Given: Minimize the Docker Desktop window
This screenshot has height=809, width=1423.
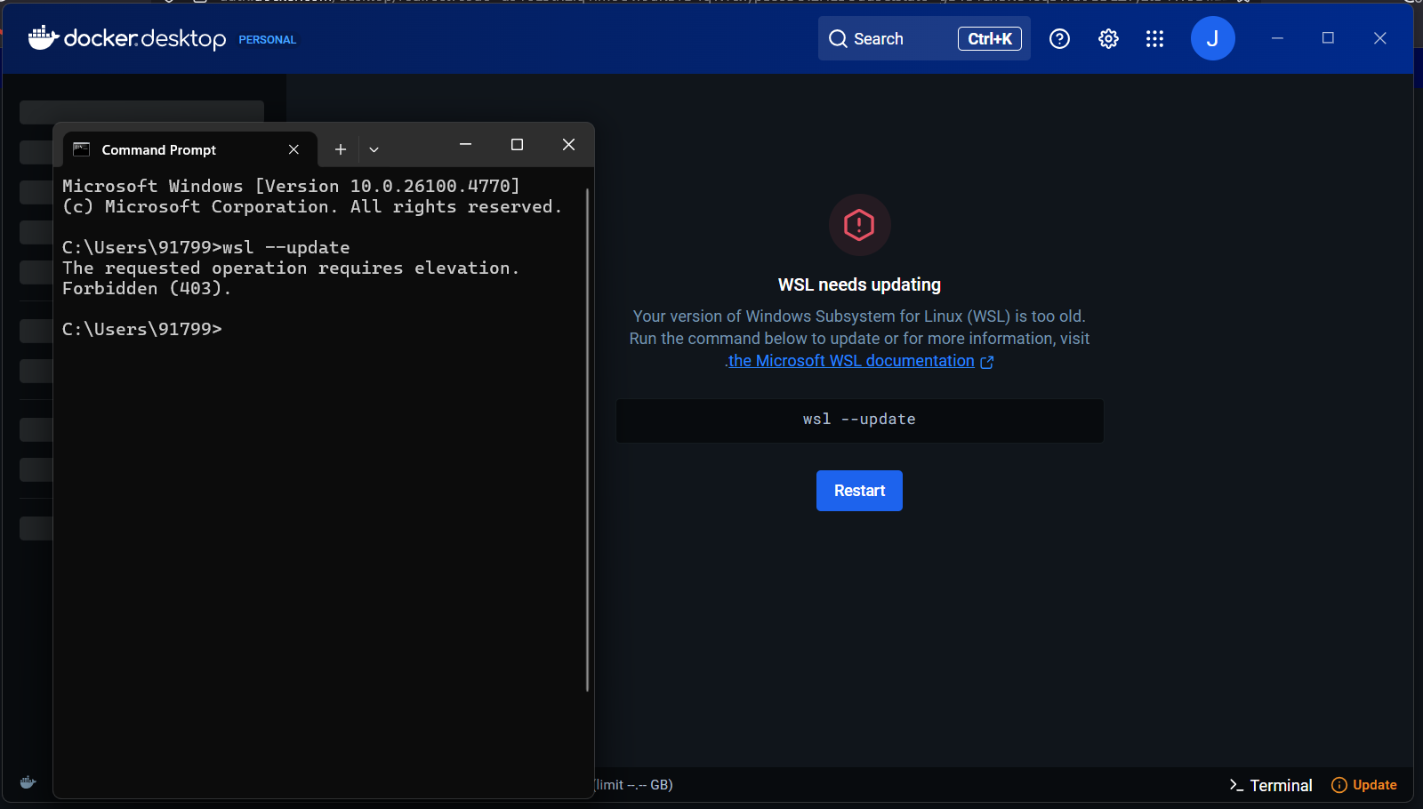Looking at the screenshot, I should pos(1277,37).
